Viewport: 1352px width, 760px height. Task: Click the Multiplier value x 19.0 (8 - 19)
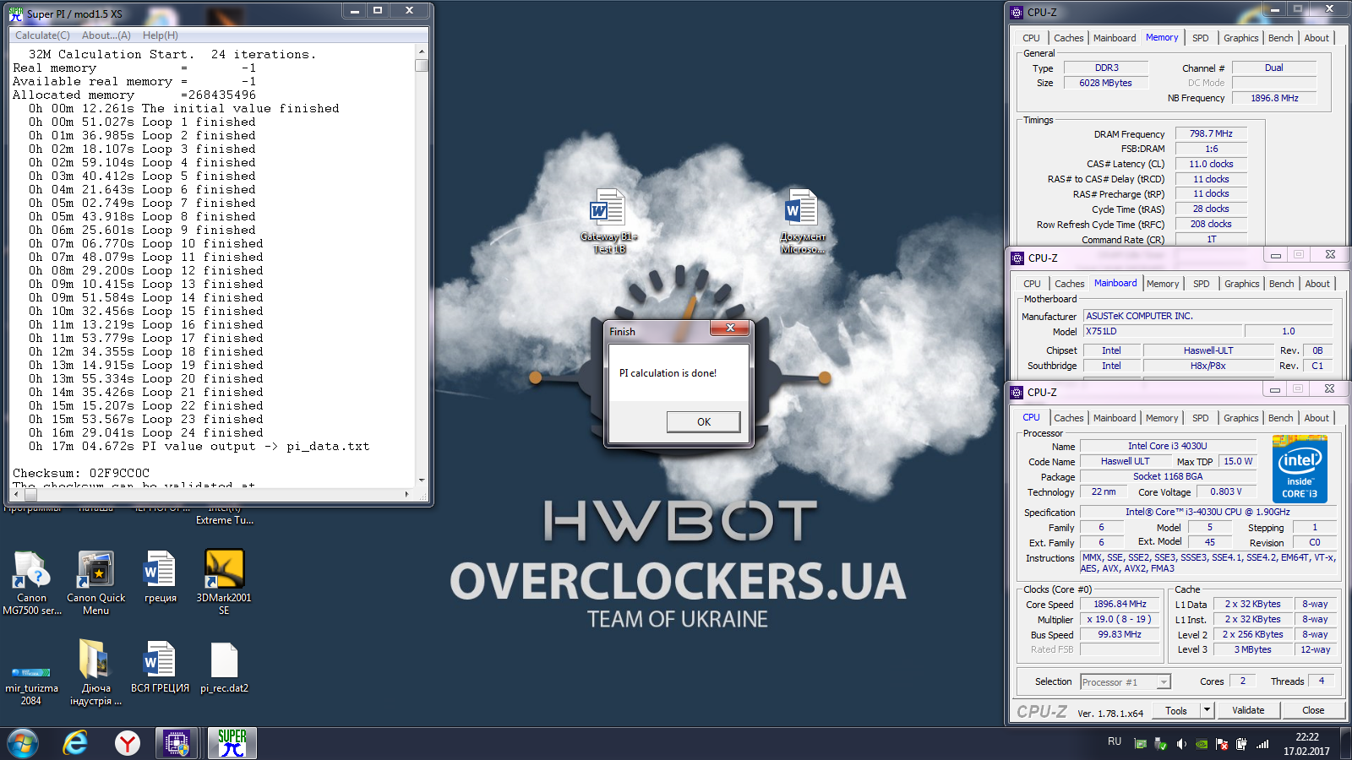pyautogui.click(x=1120, y=620)
